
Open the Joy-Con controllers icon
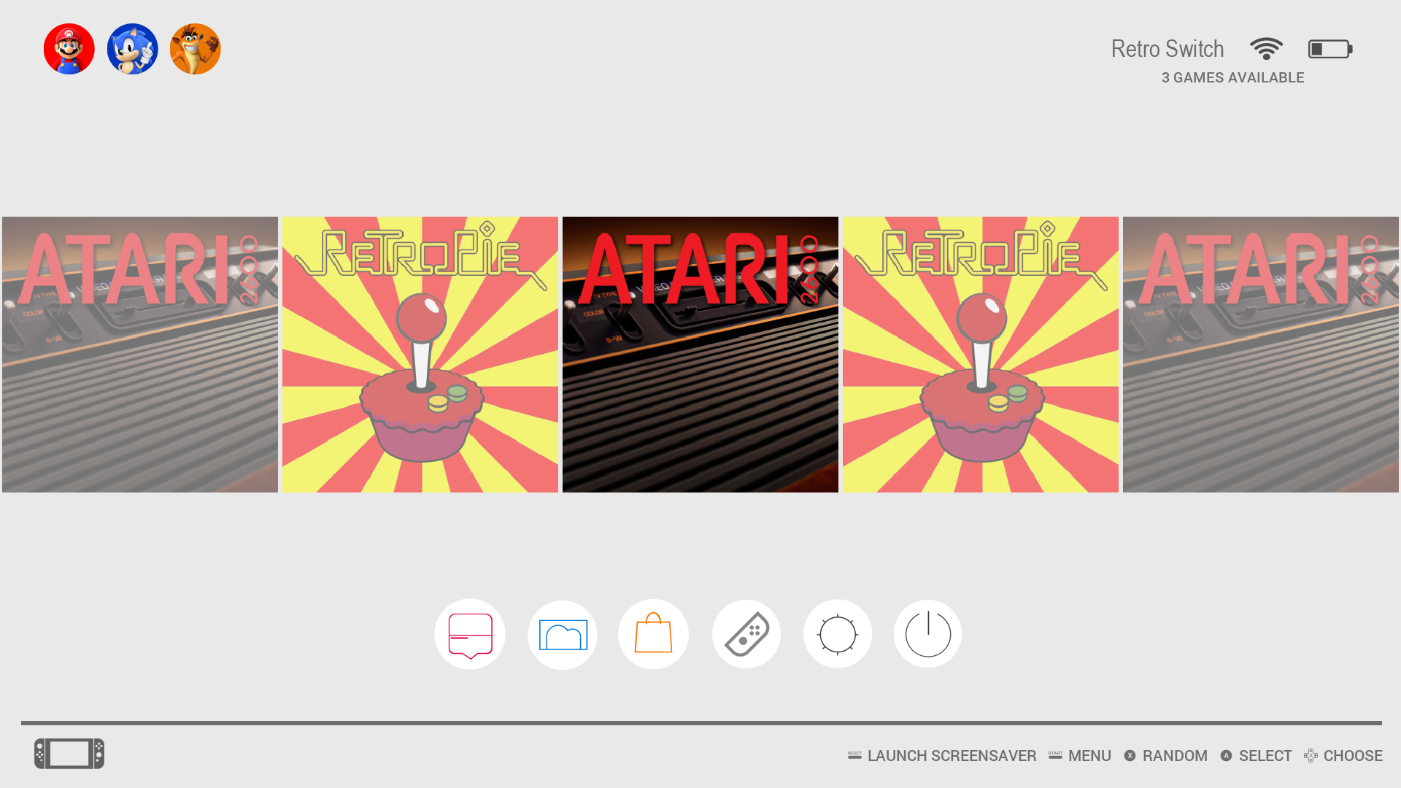click(746, 634)
